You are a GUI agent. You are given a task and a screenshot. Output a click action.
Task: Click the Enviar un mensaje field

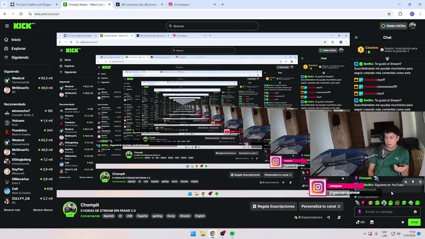(388, 212)
